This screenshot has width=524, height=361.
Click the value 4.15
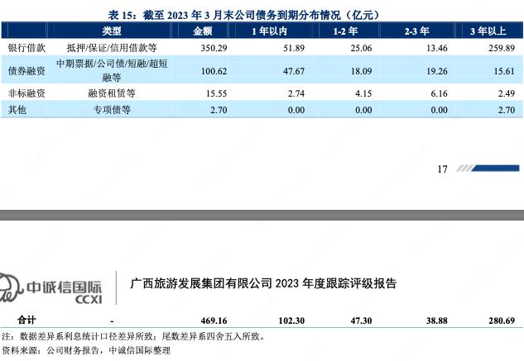363,93
